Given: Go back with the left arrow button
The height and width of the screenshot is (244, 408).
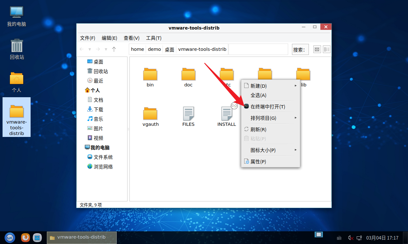Looking at the screenshot, I should pos(82,49).
